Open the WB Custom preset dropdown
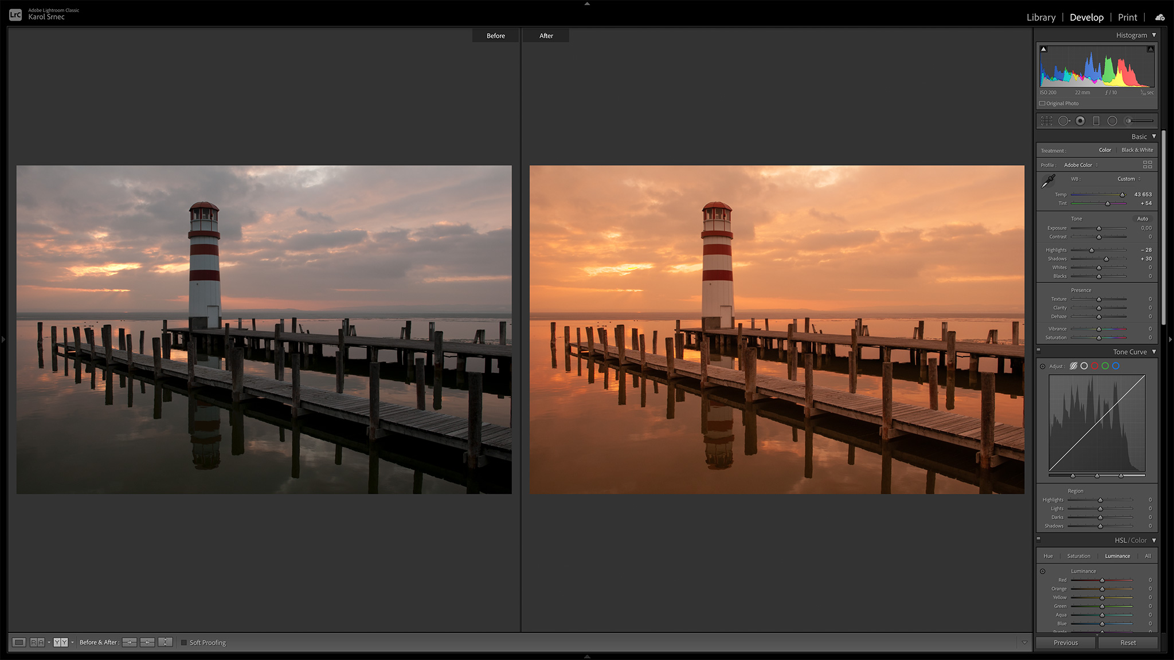Screen dimensions: 1174x660 click(x=1129, y=179)
